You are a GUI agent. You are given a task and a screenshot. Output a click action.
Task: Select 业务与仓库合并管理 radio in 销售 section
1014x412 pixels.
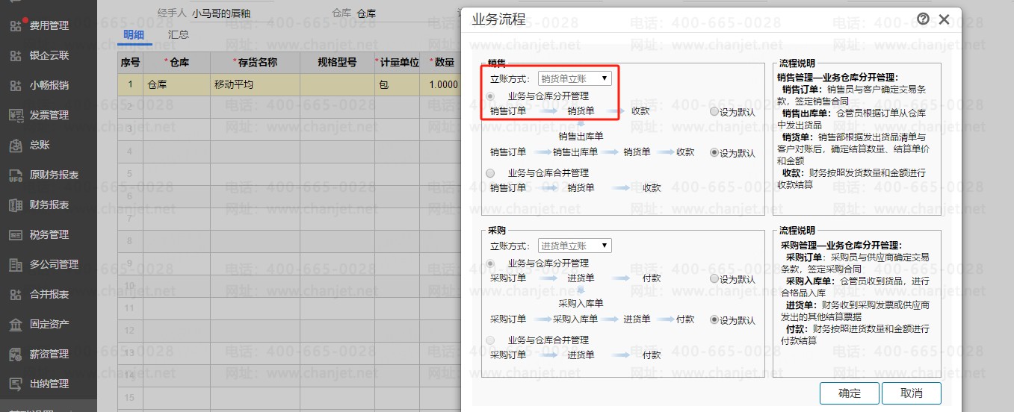coord(490,173)
